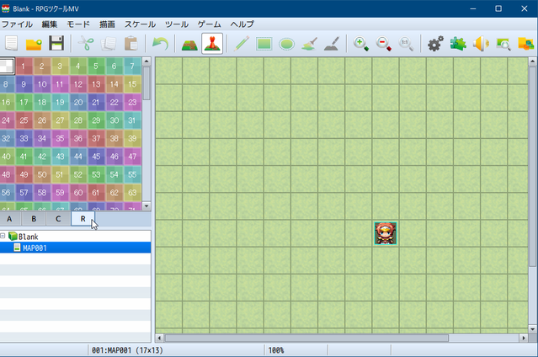Open the モード menu
The width and height of the screenshot is (538, 357).
tap(78, 24)
